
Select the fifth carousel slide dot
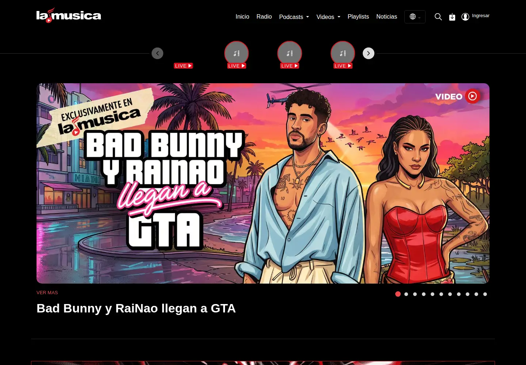pos(432,294)
